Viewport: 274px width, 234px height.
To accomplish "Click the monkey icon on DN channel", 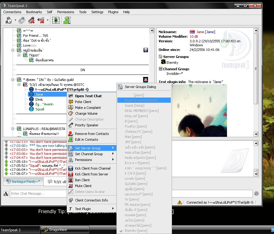I will pos(146,80).
